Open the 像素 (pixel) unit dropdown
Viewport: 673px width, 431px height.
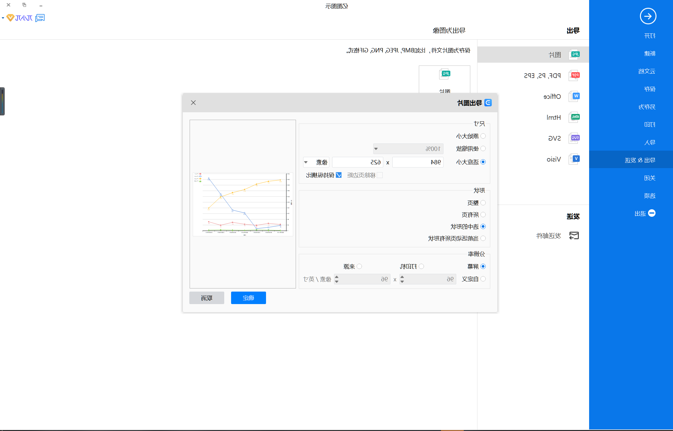tap(316, 162)
